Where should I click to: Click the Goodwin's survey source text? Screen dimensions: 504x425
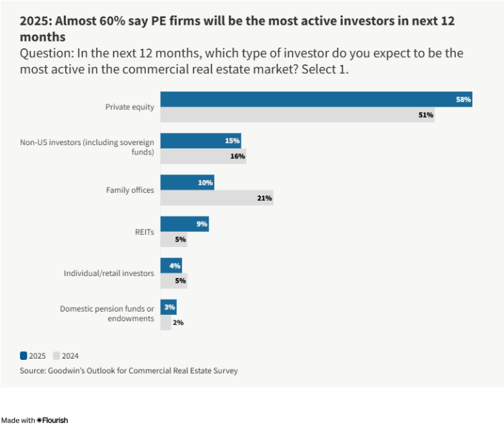[x=128, y=370]
